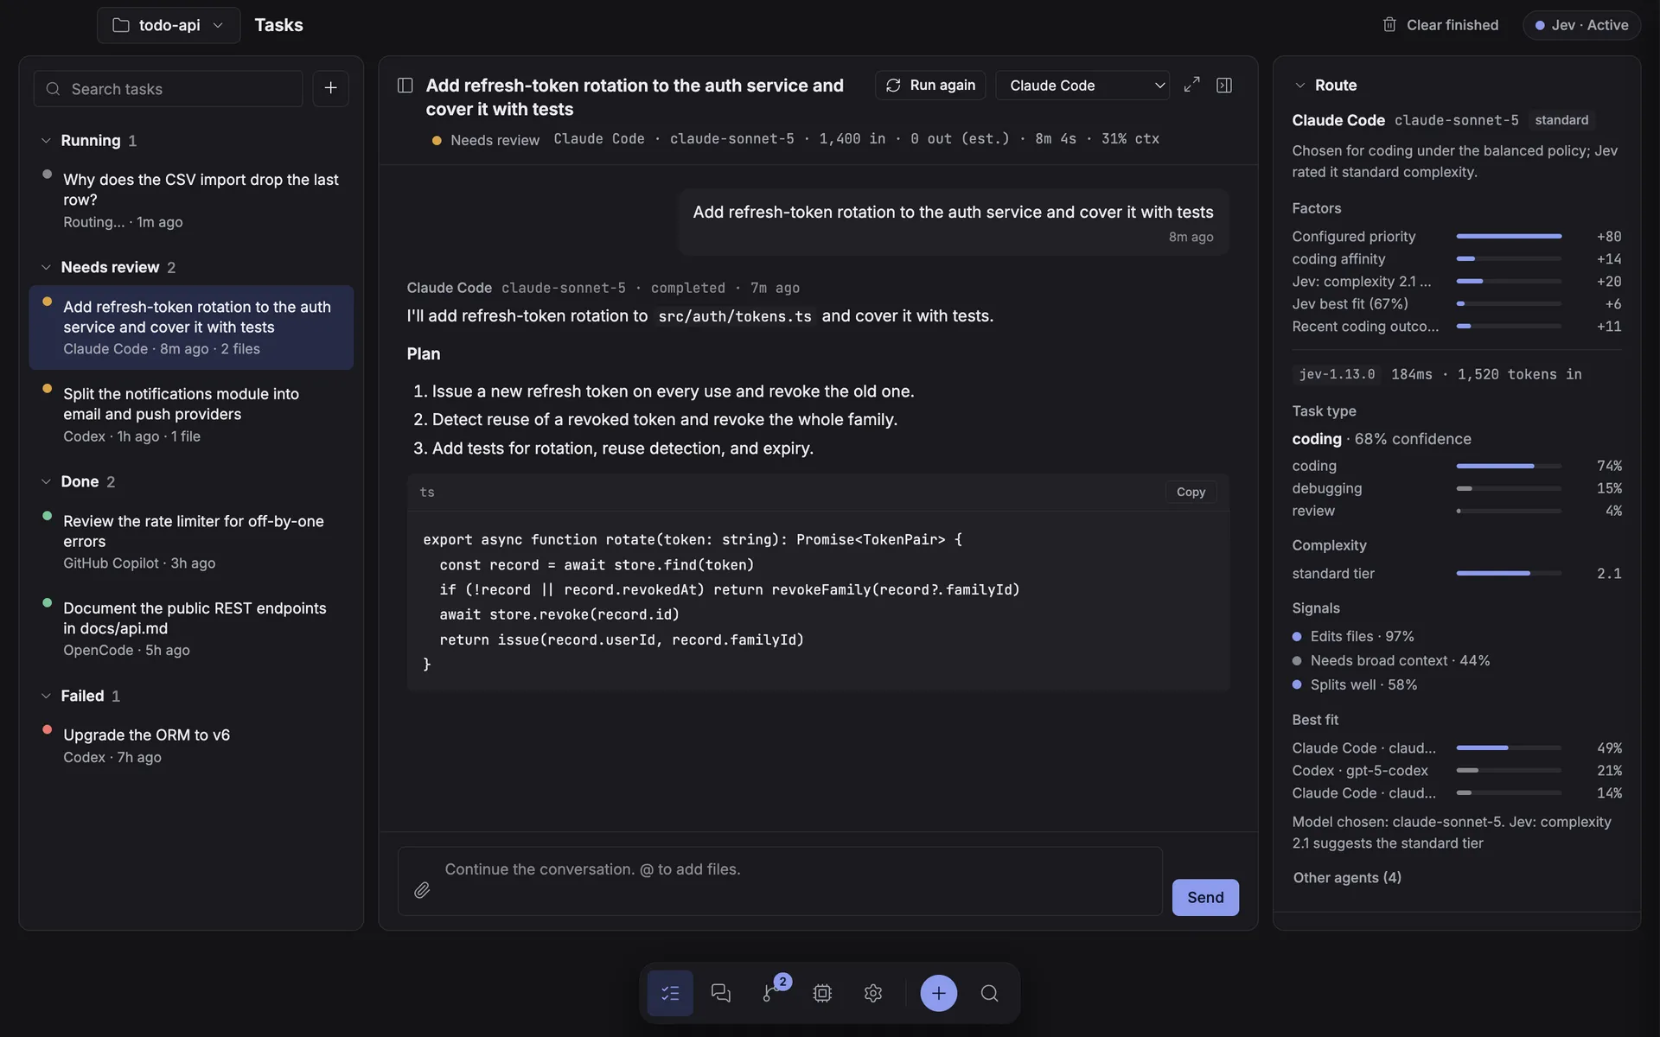Open the branches icon with badge 2
Screen dimensions: 1660x1037
tap(771, 993)
